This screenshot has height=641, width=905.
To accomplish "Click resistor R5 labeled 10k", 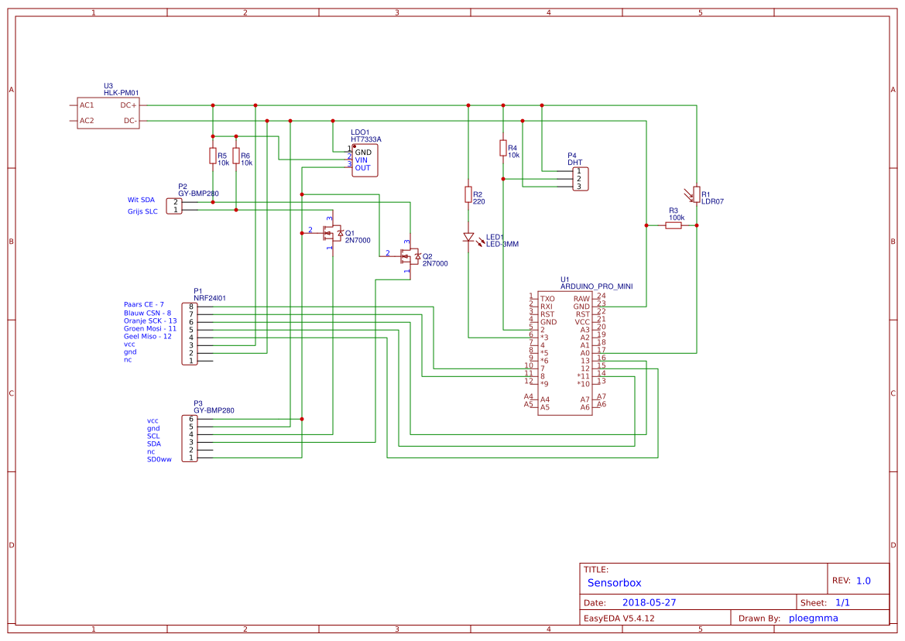I will click(x=212, y=156).
